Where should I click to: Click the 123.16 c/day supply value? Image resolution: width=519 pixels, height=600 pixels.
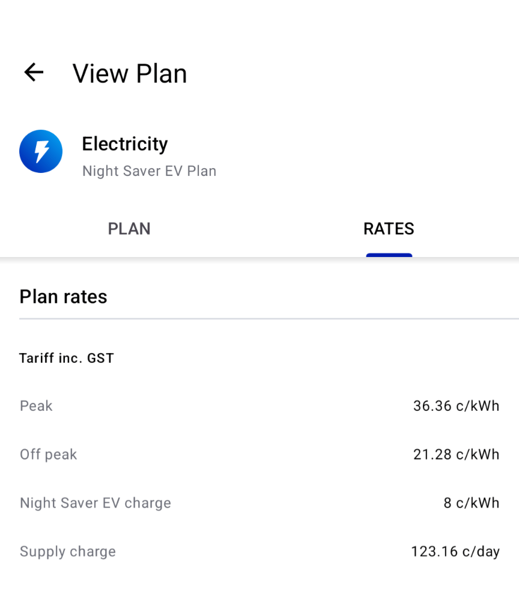point(455,552)
